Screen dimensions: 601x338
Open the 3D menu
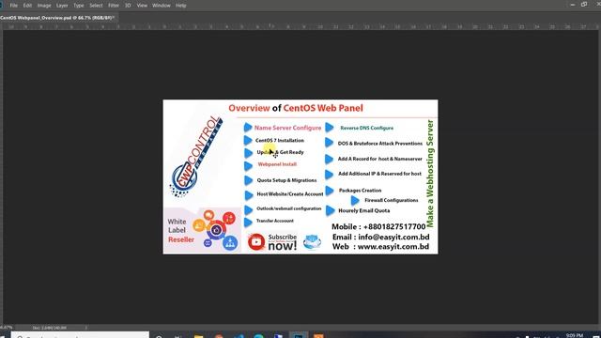128,6
